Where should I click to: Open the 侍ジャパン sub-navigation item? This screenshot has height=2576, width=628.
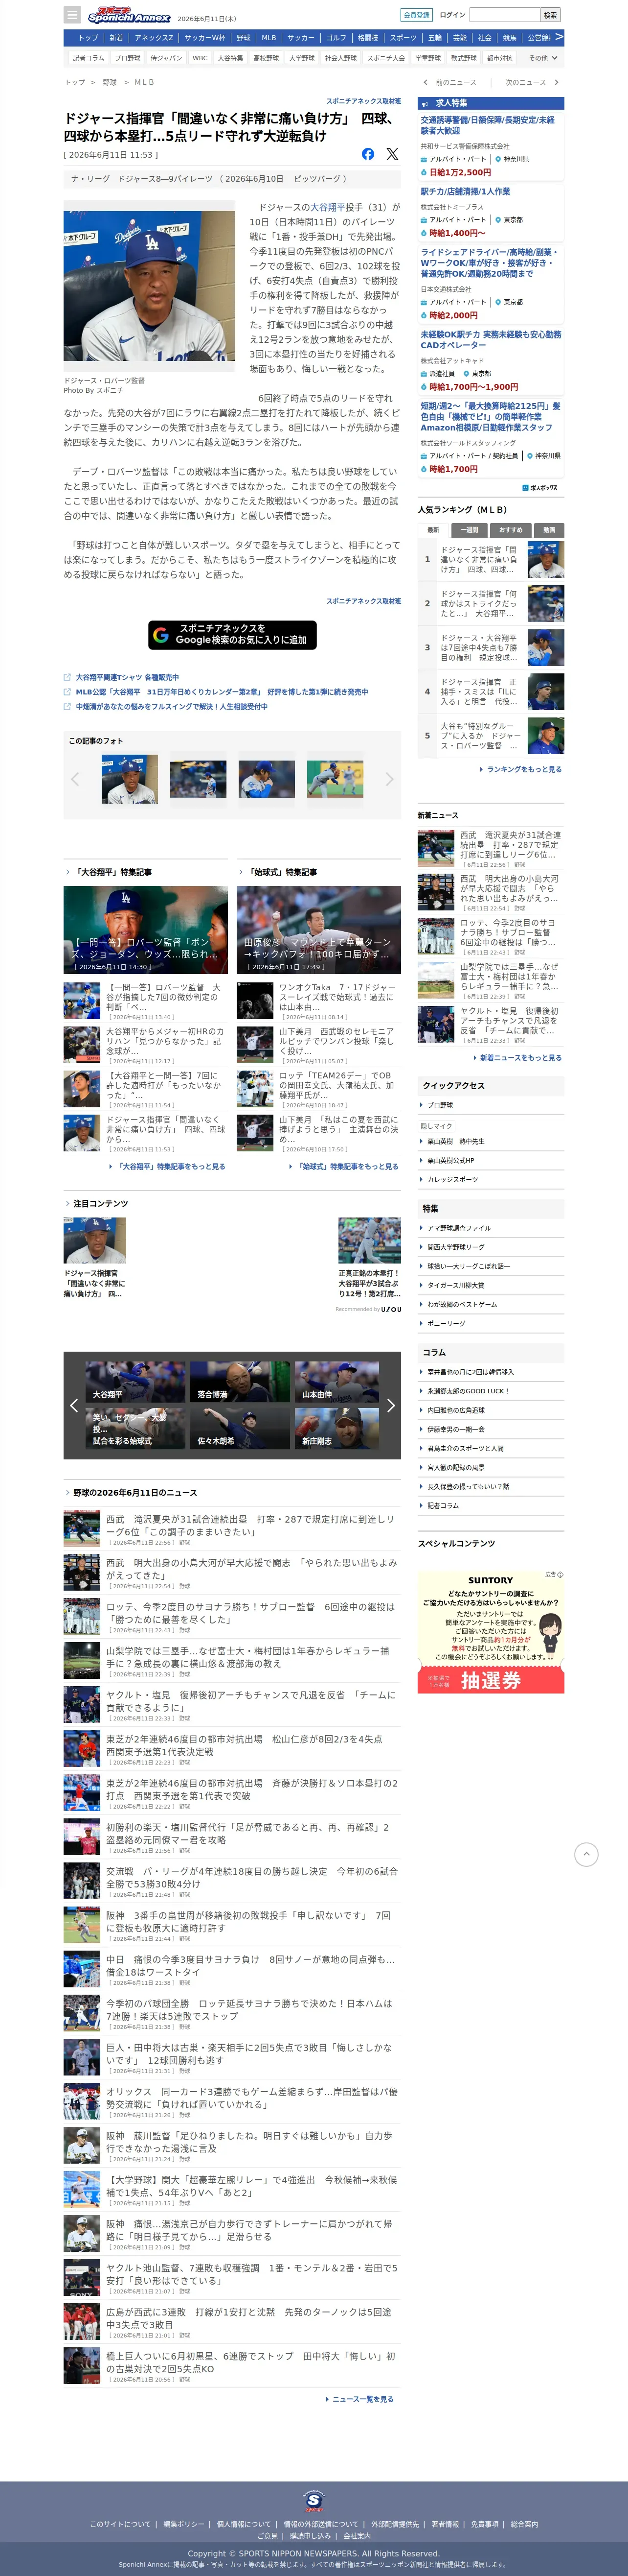166,58
